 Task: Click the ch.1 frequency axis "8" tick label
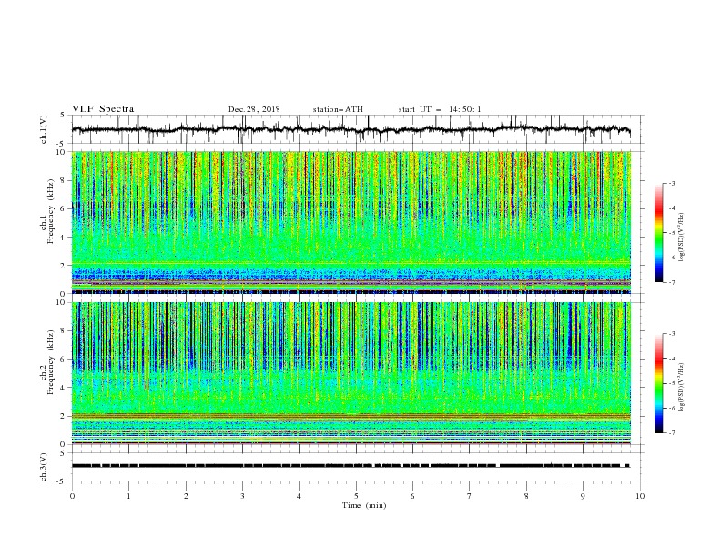point(64,180)
